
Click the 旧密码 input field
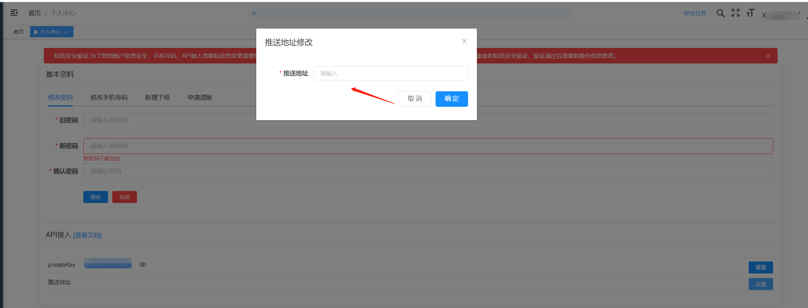(428, 120)
